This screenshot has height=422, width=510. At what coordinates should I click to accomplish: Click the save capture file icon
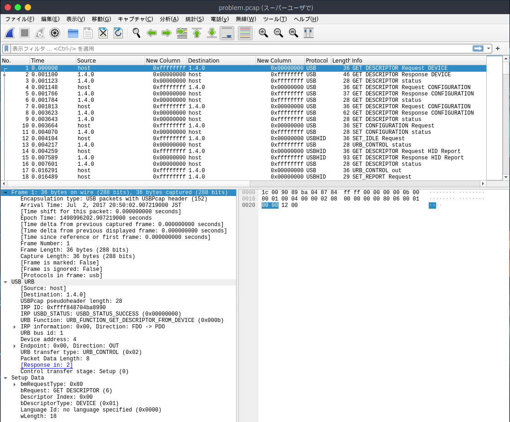coord(88,33)
